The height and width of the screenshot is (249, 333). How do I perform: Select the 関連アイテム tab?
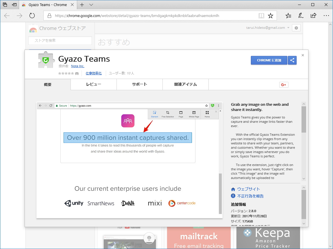click(185, 84)
